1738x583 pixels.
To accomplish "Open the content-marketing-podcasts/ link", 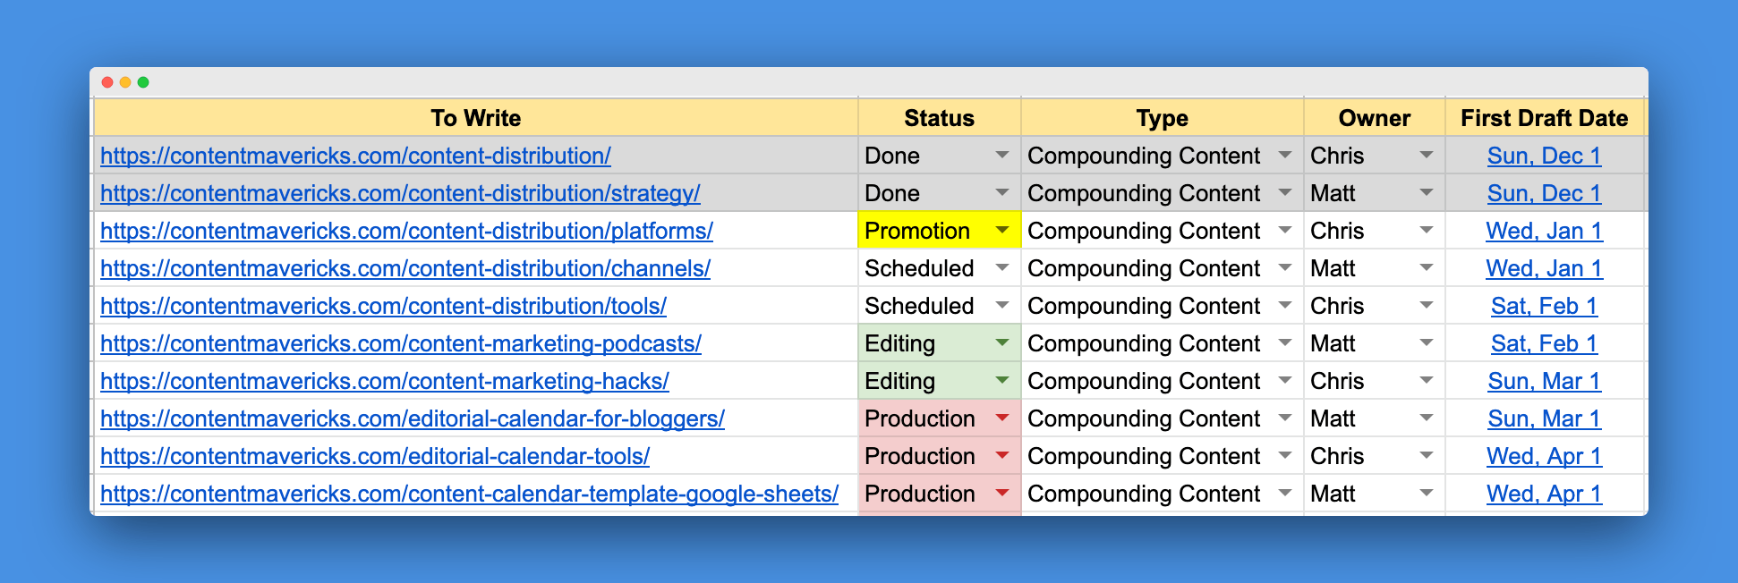I will click(x=401, y=343).
